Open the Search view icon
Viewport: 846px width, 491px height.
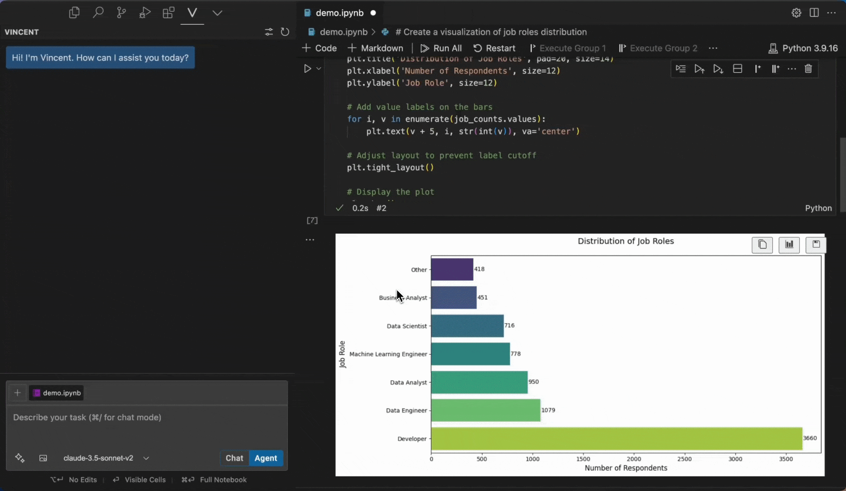98,13
